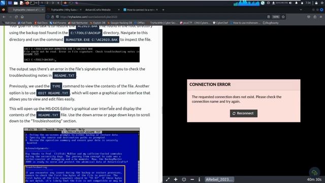Reload the current page
The height and width of the screenshot is (183, 325).
pos(16,17)
